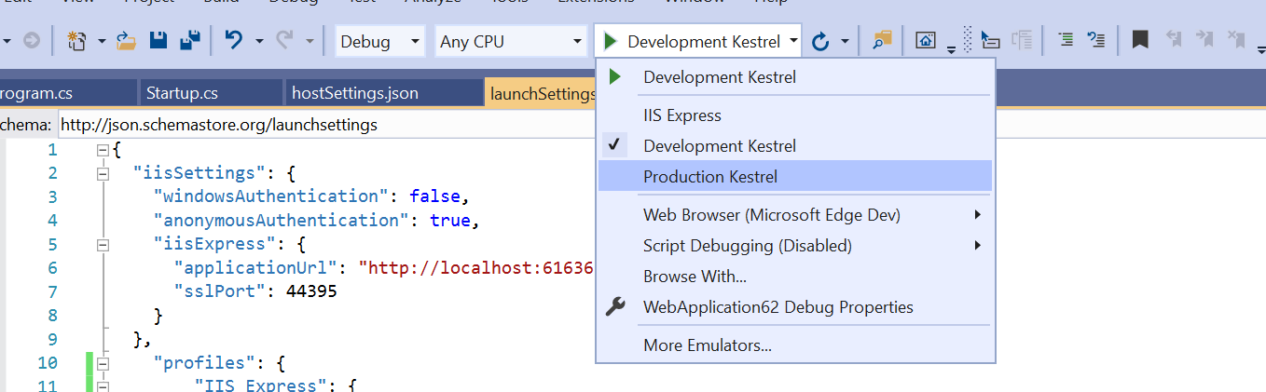
Task: Open the dropdown next to the Refresh icon
Action: pyautogui.click(x=845, y=42)
